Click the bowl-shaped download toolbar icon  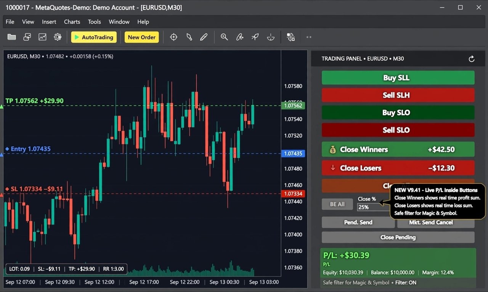271,37
